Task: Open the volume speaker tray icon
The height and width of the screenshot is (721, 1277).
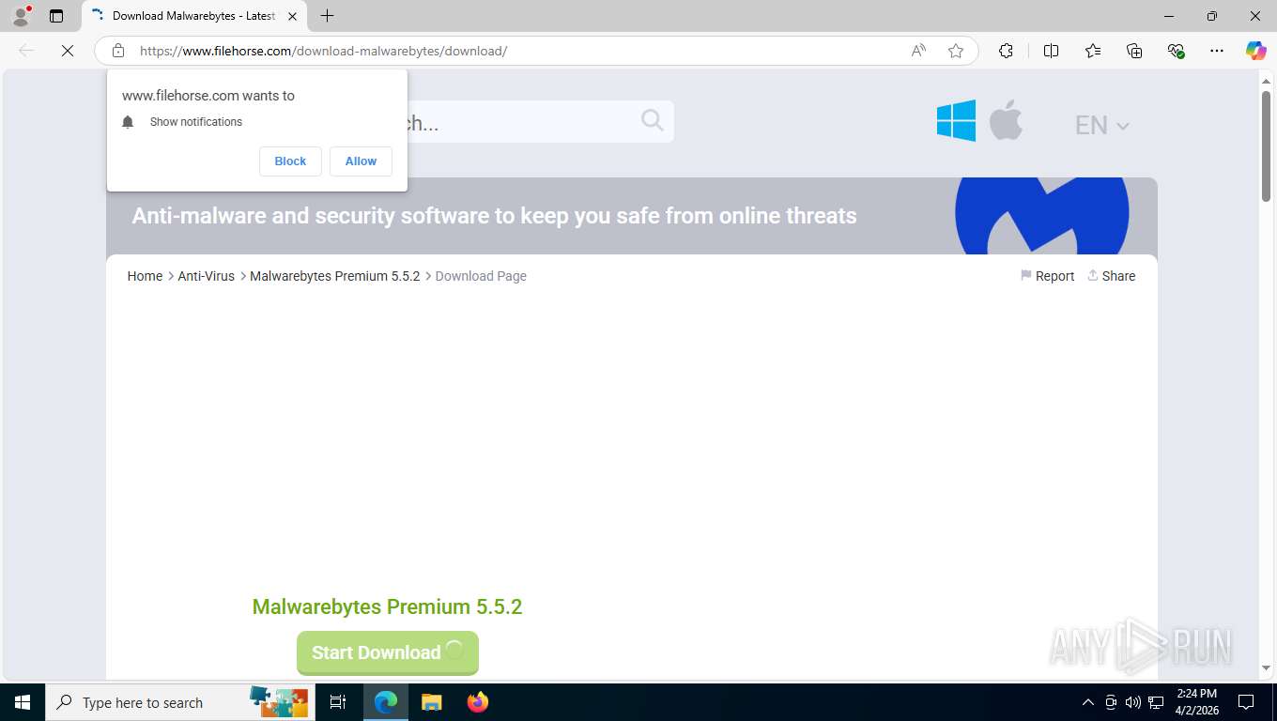Action: [1133, 702]
